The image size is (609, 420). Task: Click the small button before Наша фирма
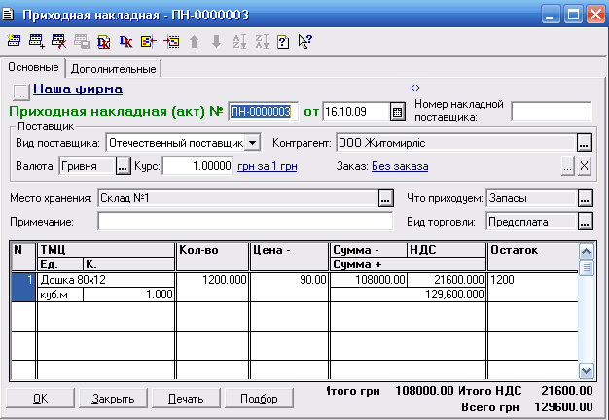tap(21, 91)
